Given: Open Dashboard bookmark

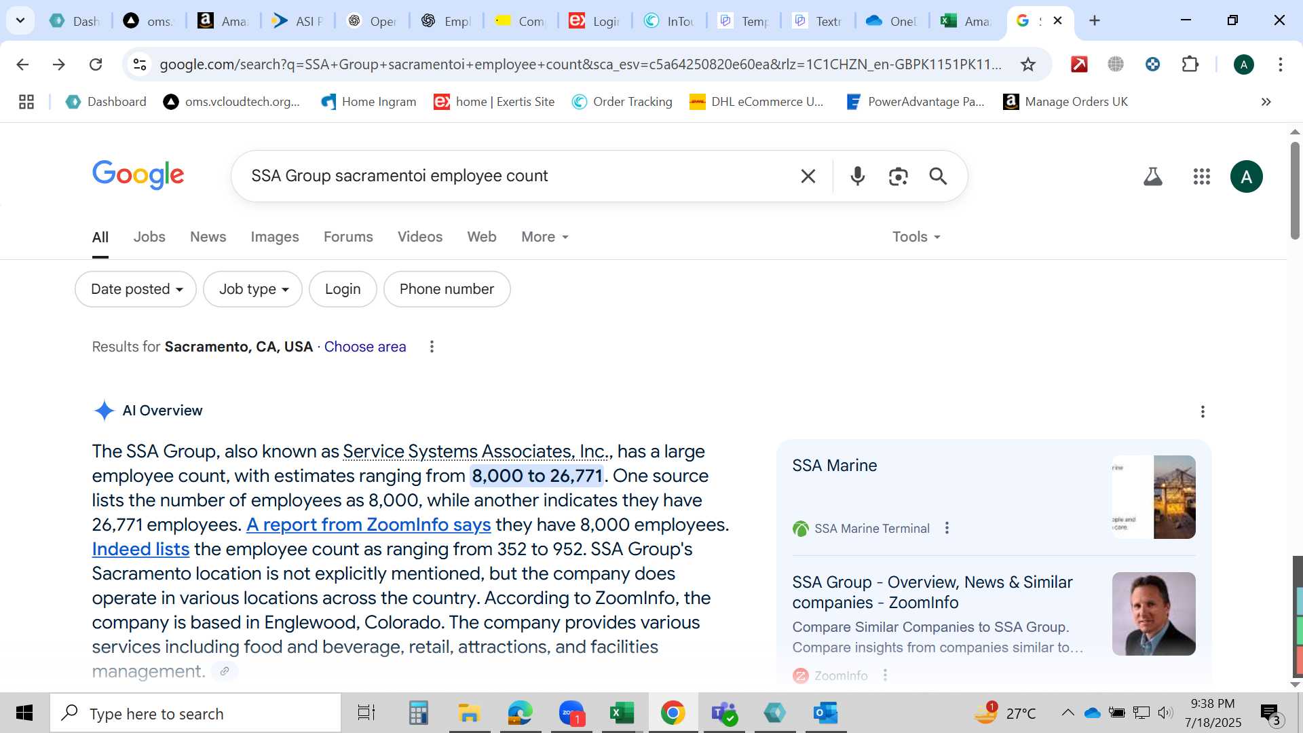Looking at the screenshot, I should [x=106, y=102].
